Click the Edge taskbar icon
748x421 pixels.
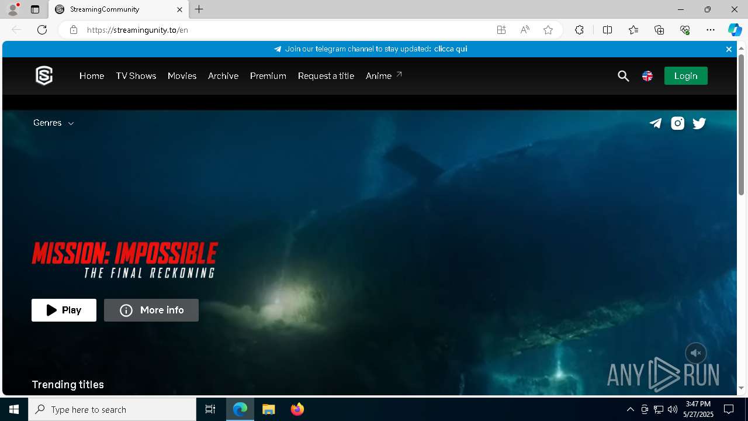(240, 409)
